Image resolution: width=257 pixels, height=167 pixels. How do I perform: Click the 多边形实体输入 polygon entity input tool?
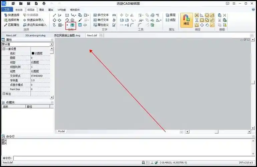click(x=35, y=25)
